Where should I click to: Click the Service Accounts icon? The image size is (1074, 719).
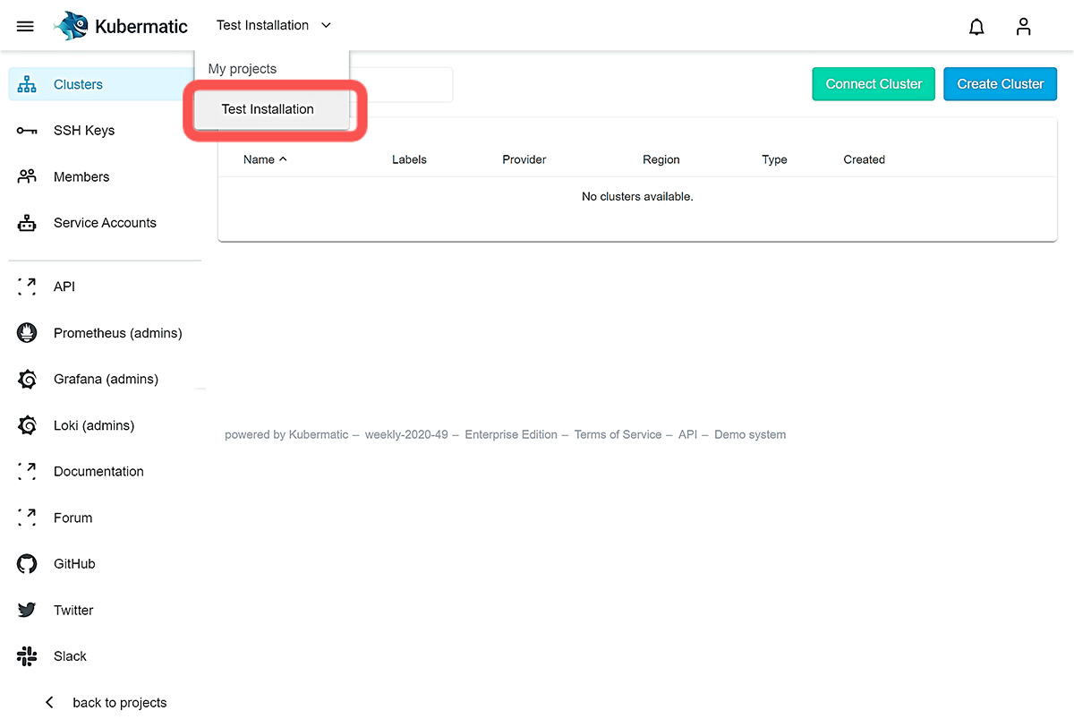coord(26,222)
